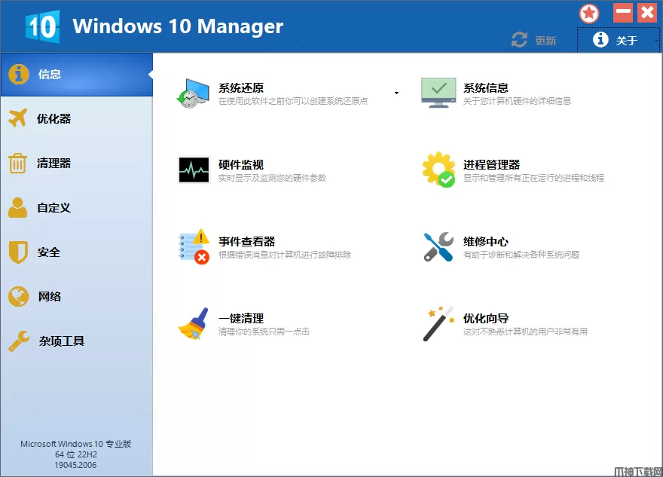Click description 有助于诊断和解决各种系统问题
Image resolution: width=663 pixels, height=477 pixels.
(521, 255)
